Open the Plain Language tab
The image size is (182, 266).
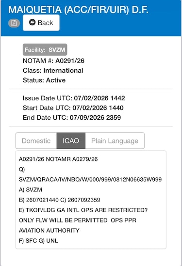click(115, 141)
